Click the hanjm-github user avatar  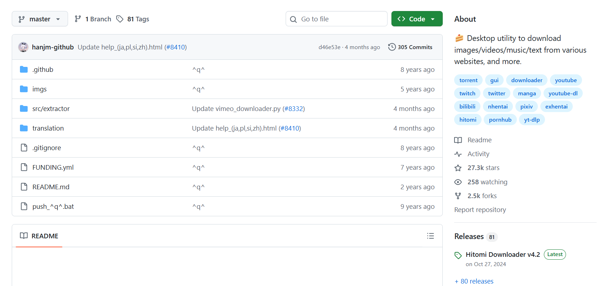coord(24,47)
